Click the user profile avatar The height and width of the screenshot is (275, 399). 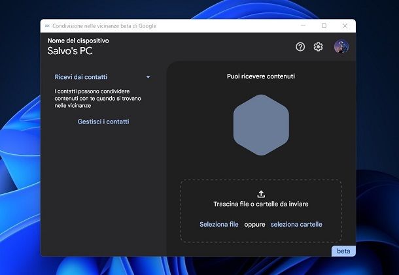[341, 47]
